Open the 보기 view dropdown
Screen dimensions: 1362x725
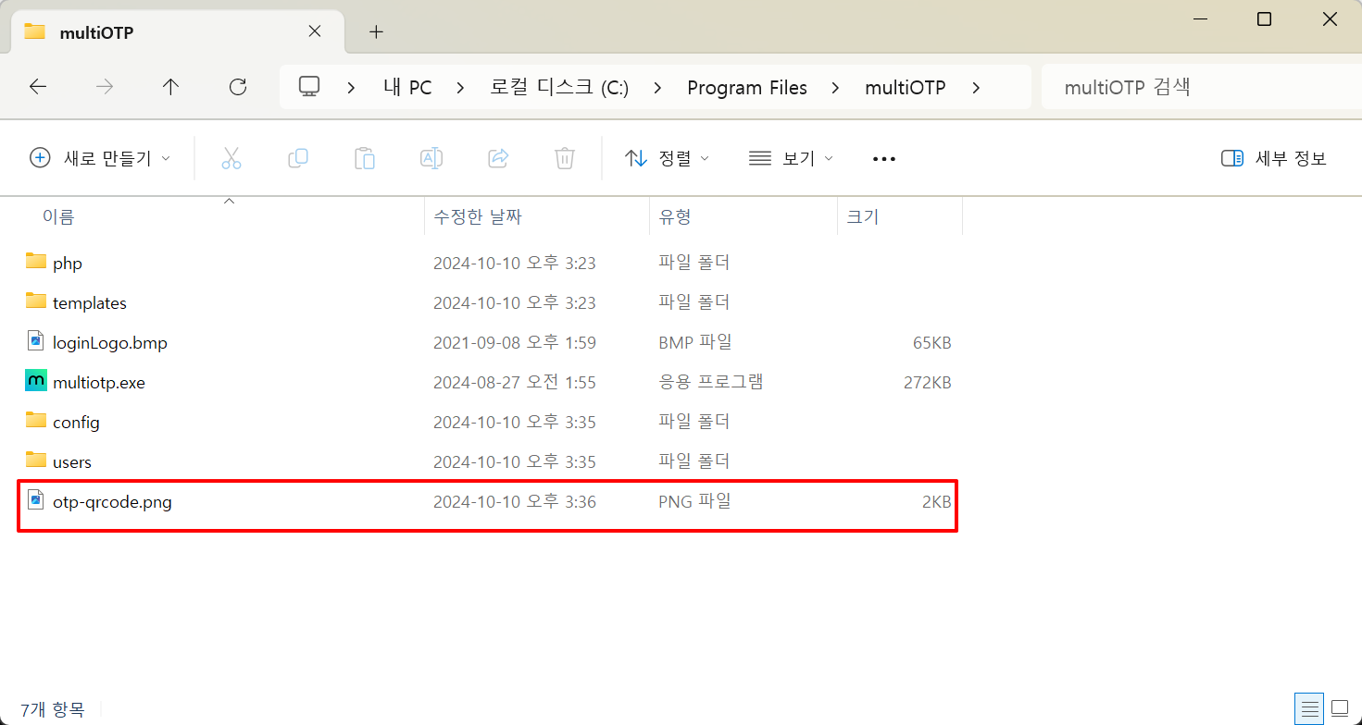(x=791, y=158)
